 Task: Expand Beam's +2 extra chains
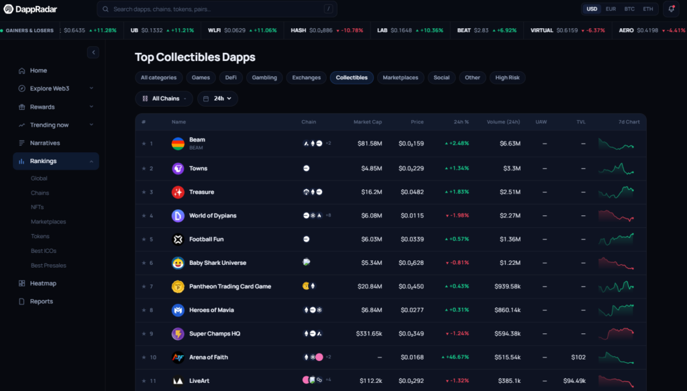pyautogui.click(x=328, y=143)
